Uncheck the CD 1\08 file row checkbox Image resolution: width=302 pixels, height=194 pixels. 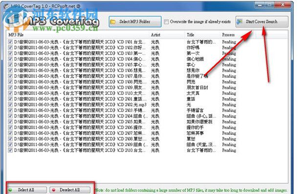pyautogui.click(x=10, y=82)
